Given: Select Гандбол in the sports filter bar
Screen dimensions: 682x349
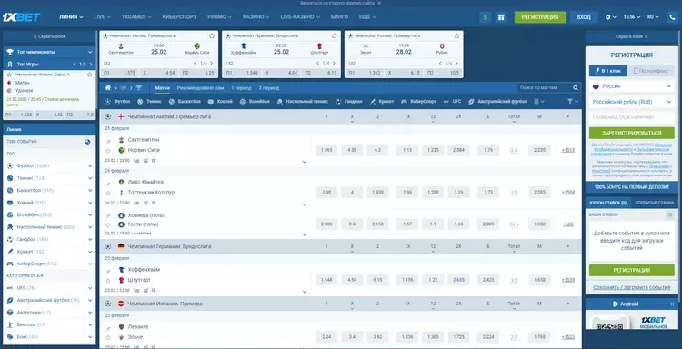Looking at the screenshot, I should pyautogui.click(x=349, y=101).
